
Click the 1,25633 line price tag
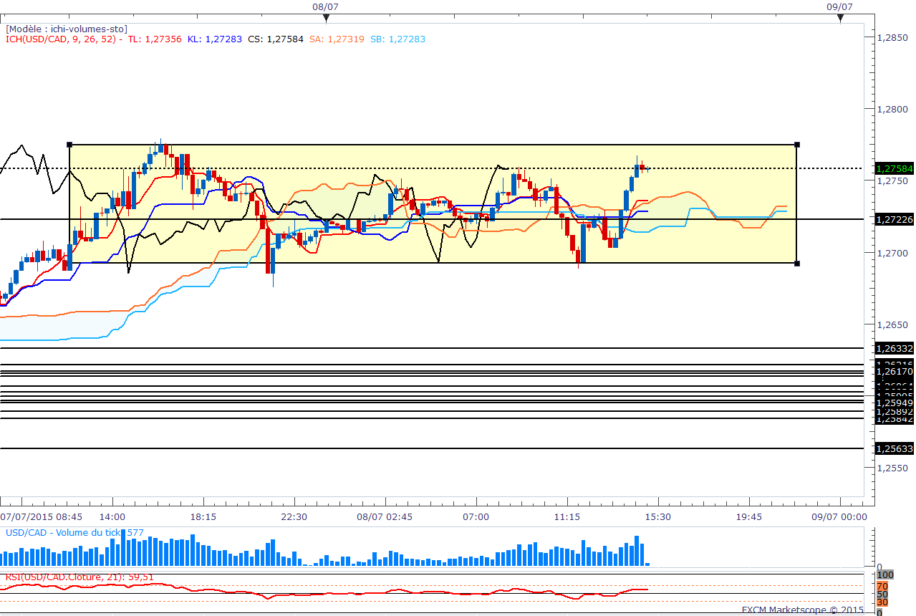pyautogui.click(x=893, y=448)
